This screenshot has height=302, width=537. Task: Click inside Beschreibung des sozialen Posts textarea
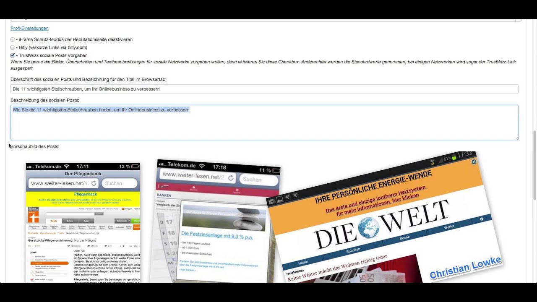coord(264,122)
